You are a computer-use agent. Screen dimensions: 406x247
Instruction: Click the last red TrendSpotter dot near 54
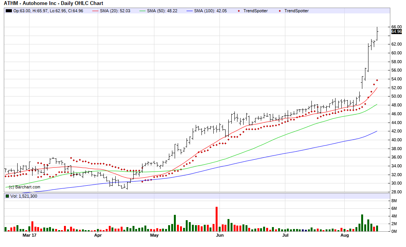(377, 80)
